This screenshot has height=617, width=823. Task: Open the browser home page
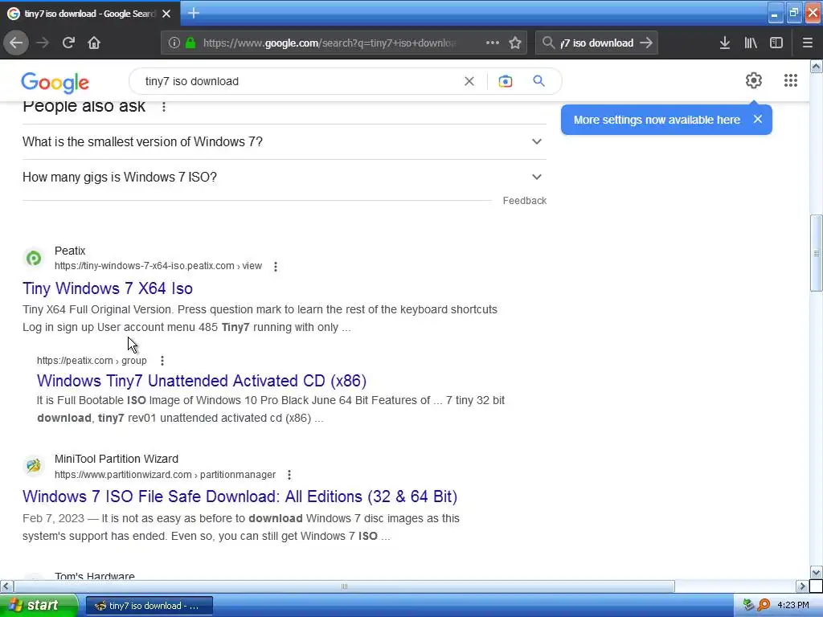(x=94, y=43)
